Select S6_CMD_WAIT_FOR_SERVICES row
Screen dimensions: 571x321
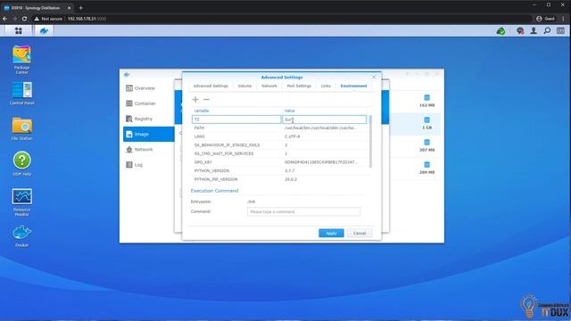coord(279,153)
